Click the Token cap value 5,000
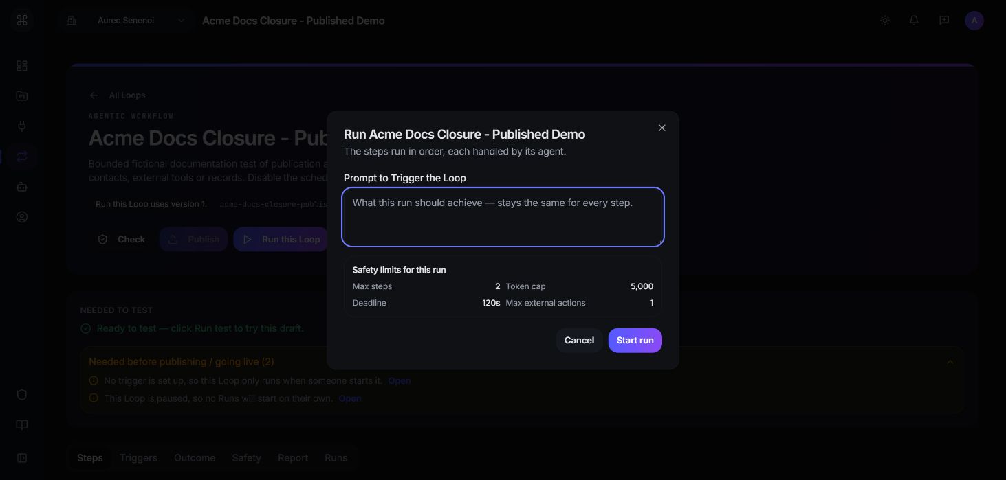Viewport: 1006px width, 480px height. (642, 286)
